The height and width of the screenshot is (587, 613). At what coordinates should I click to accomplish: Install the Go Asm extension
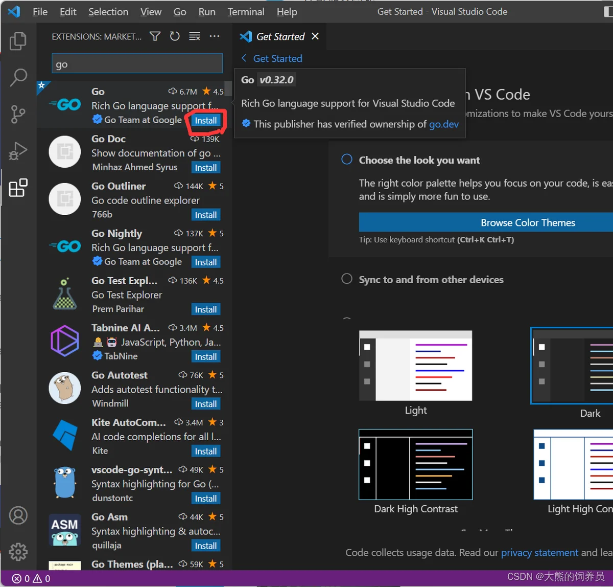click(x=206, y=546)
